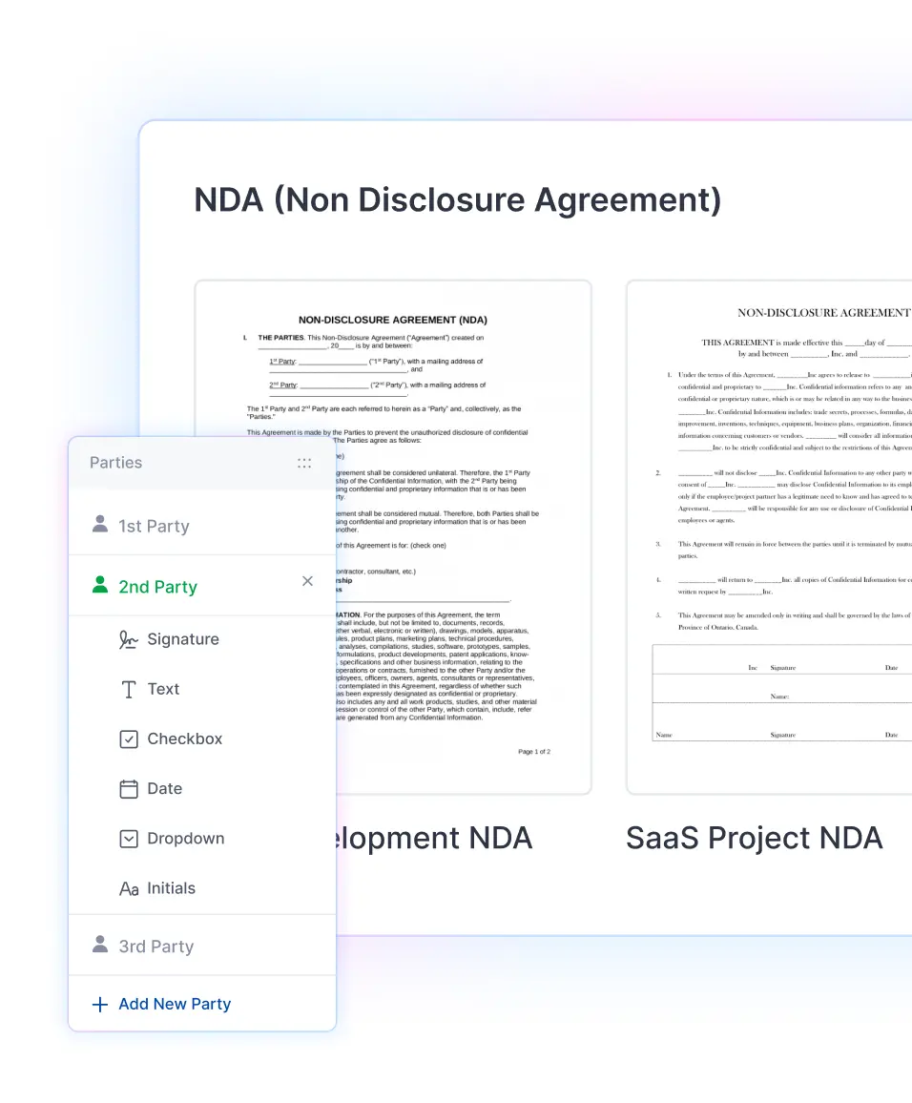Click the green 2nd Party person icon
912x1103 pixels.
point(100,585)
